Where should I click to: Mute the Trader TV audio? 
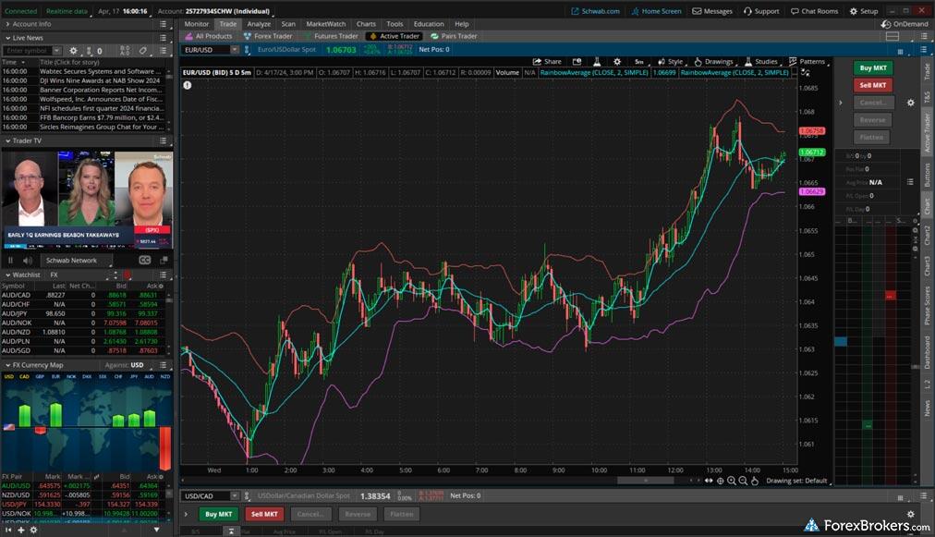(28, 260)
